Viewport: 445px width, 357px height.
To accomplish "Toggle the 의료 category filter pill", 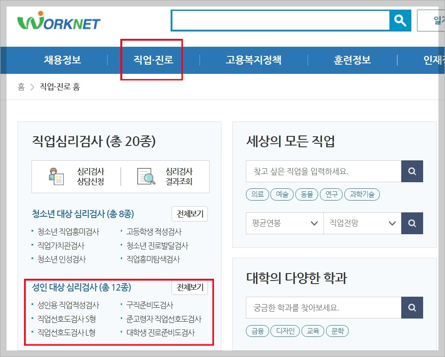I will point(257,194).
